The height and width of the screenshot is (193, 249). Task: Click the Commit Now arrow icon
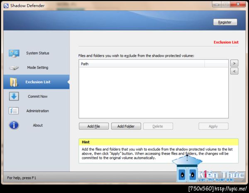tap(14, 96)
